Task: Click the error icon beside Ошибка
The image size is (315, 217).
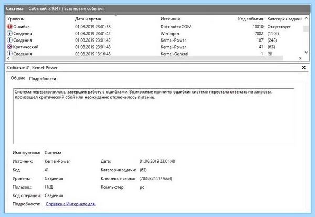Action: pos(9,27)
